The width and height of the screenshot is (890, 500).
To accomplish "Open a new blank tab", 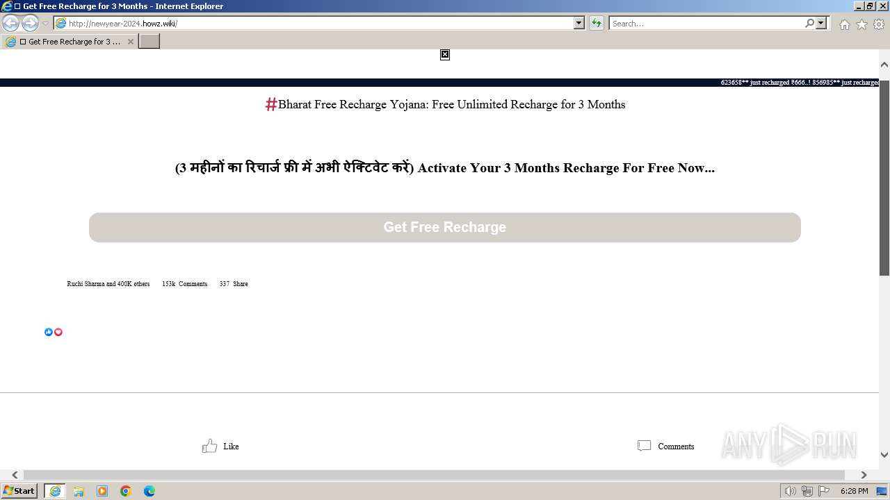I will [x=149, y=42].
